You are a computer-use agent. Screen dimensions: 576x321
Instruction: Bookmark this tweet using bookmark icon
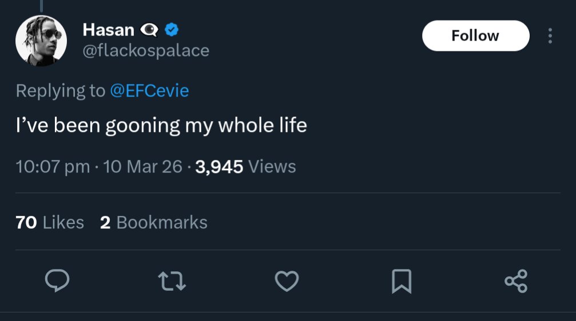coord(401,281)
